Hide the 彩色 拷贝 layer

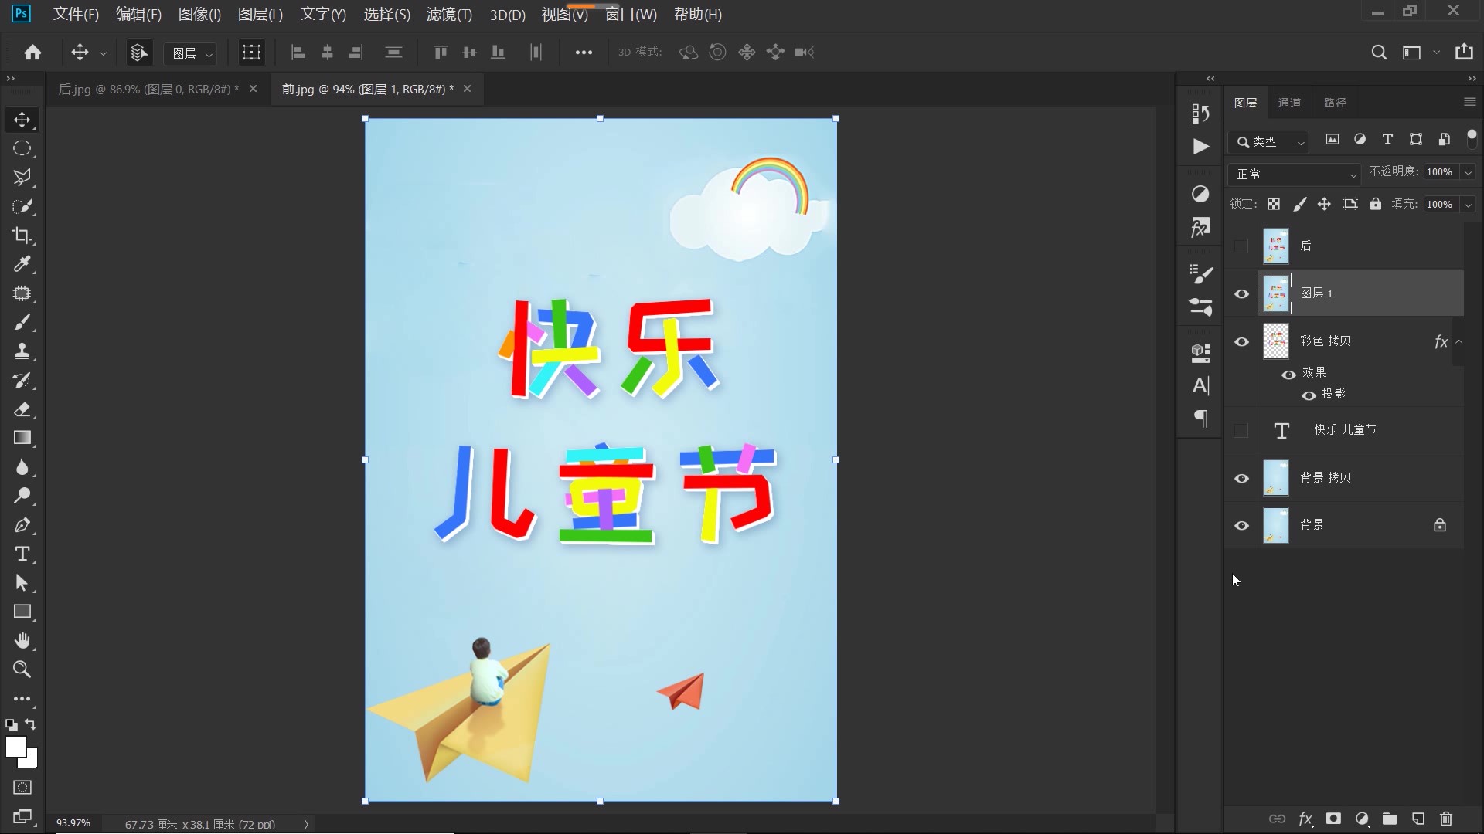1241,342
